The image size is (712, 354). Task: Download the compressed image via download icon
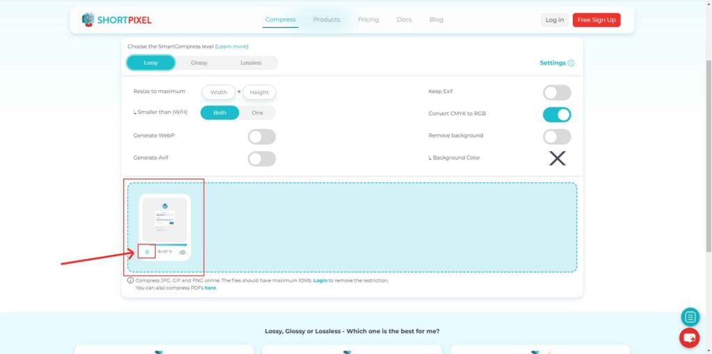pyautogui.click(x=147, y=251)
